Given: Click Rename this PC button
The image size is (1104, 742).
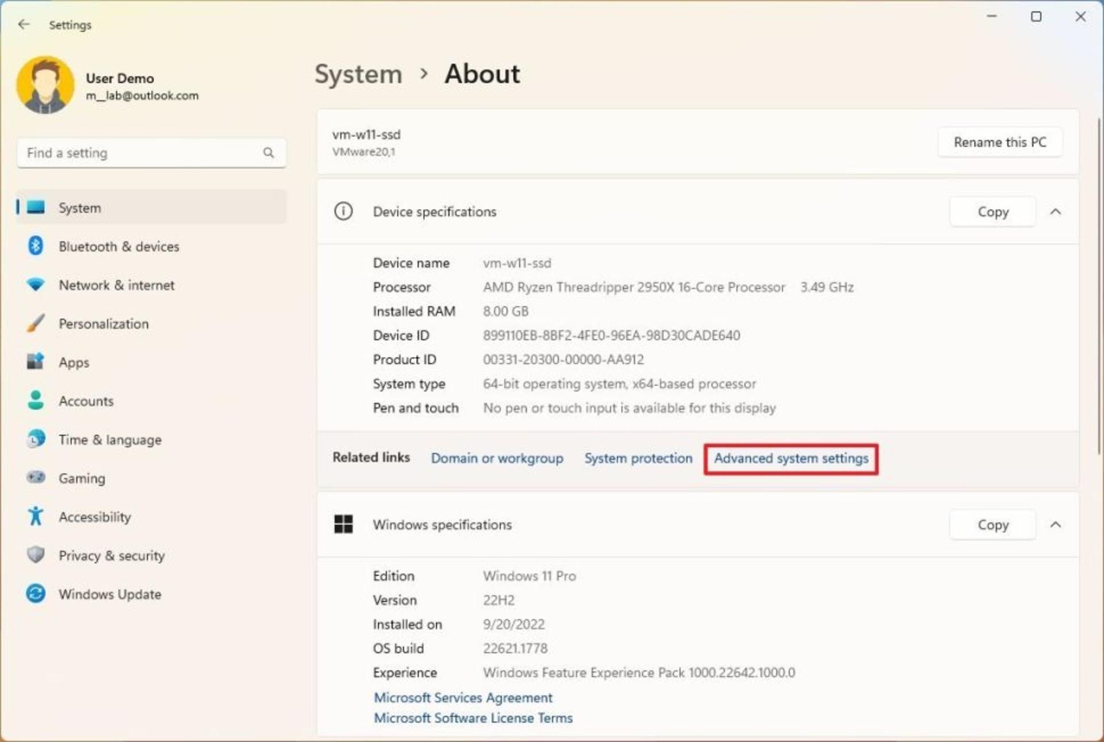Looking at the screenshot, I should pos(1000,142).
